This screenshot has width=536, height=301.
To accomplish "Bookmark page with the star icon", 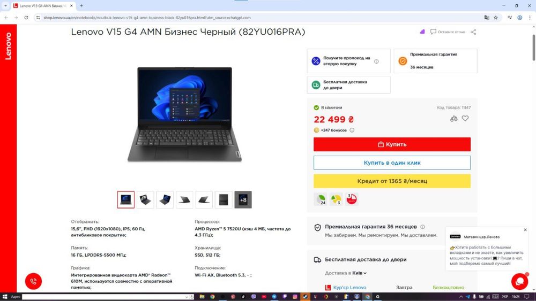I will pyautogui.click(x=496, y=18).
